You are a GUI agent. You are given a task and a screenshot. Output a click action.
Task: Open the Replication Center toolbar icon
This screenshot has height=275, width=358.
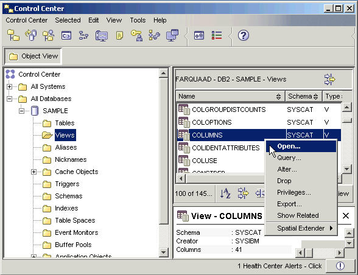pos(31,35)
